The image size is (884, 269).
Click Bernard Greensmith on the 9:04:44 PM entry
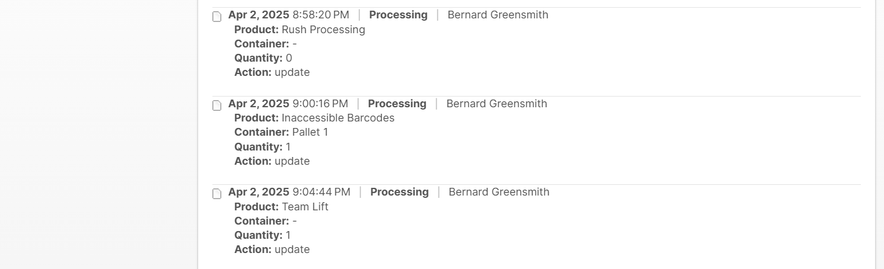(499, 192)
